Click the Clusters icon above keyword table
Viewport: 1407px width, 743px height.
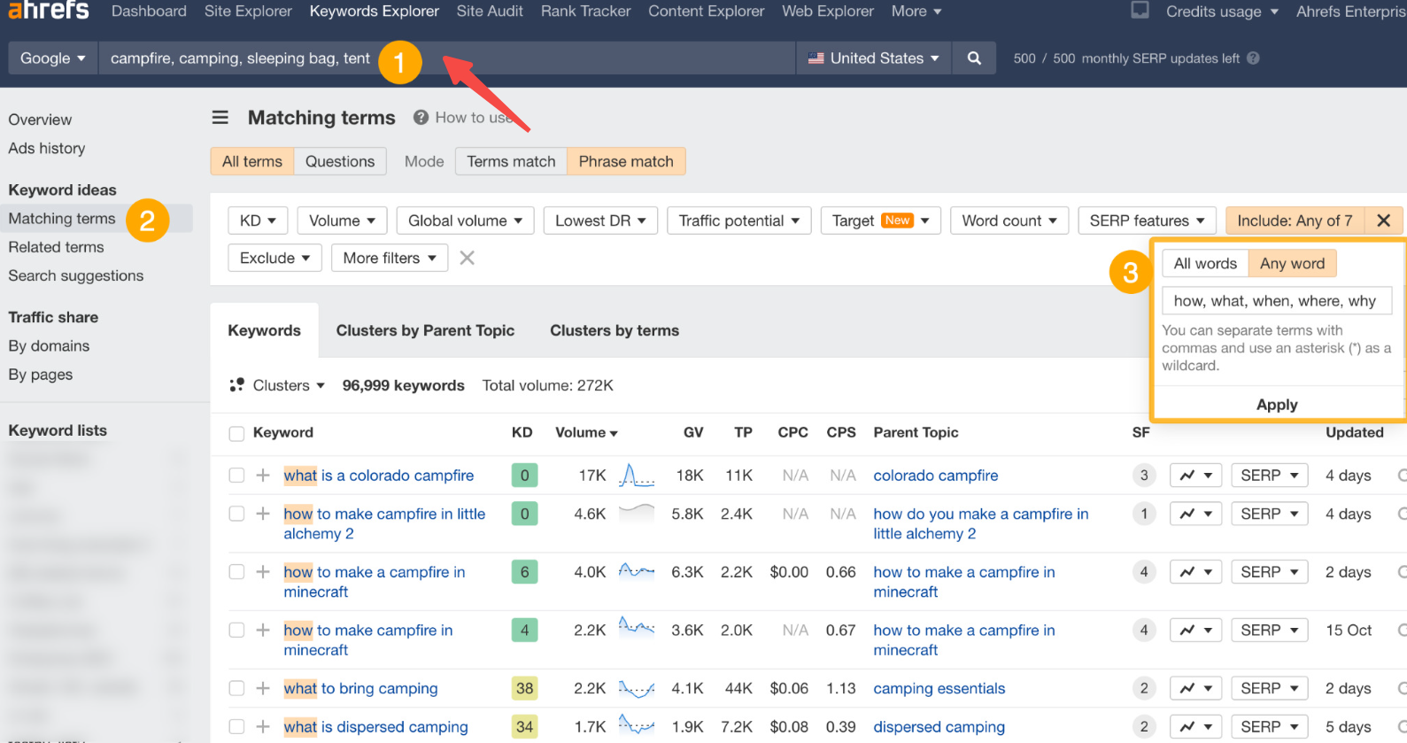click(236, 385)
